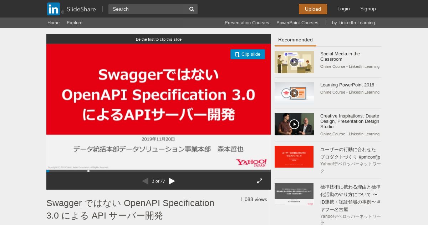Viewport: 428px width, 225px height.
Task: Click the Clip slide button
Action: (x=248, y=54)
